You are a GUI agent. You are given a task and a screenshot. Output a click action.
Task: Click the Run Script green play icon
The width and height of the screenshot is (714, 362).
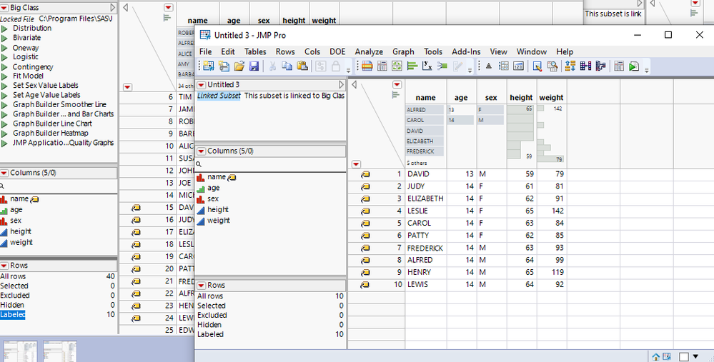tap(633, 66)
